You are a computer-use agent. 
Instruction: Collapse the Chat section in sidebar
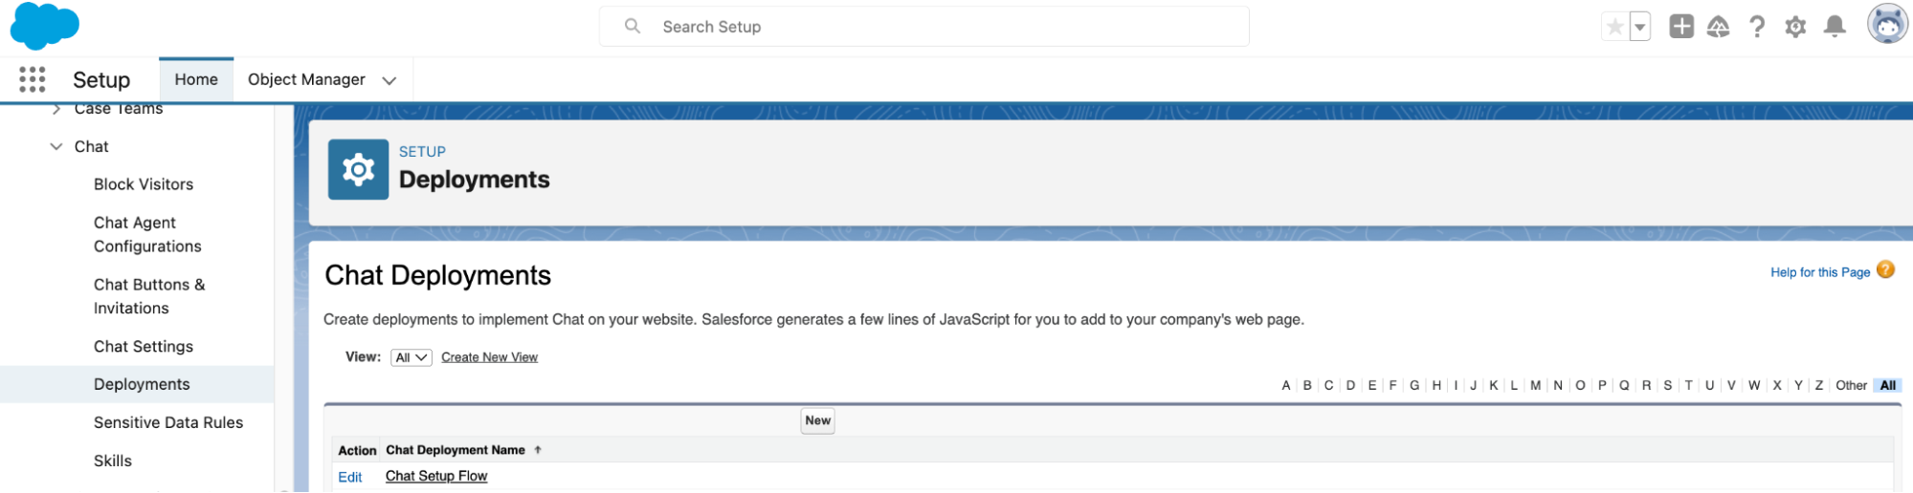click(x=56, y=146)
